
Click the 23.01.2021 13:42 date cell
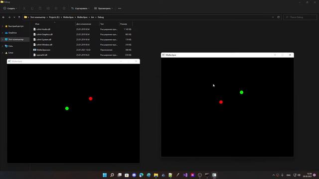tap(83, 50)
